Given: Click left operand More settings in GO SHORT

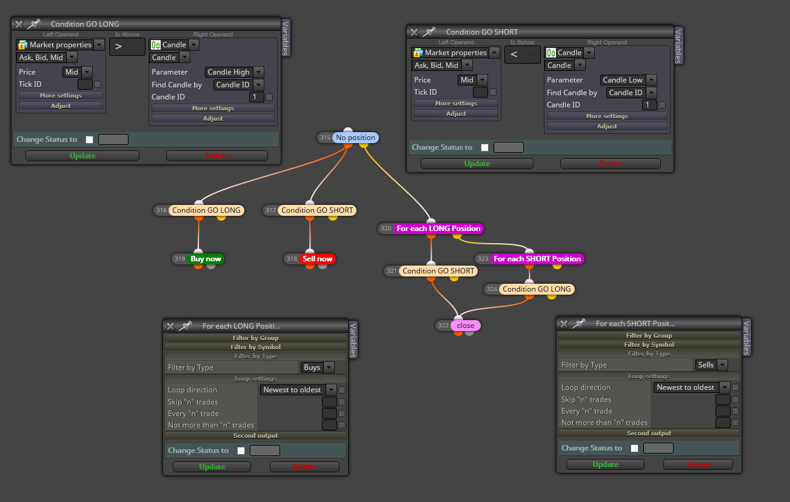Looking at the screenshot, I should (456, 103).
